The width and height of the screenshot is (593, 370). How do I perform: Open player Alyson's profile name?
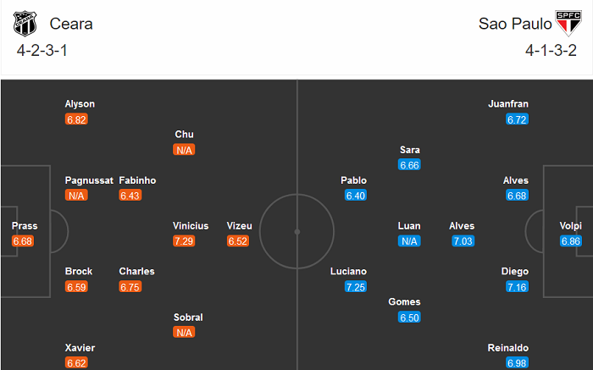[x=80, y=104]
